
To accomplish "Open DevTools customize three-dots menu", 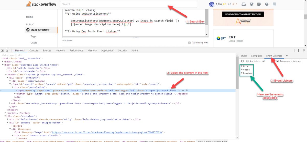I will click(x=298, y=50).
